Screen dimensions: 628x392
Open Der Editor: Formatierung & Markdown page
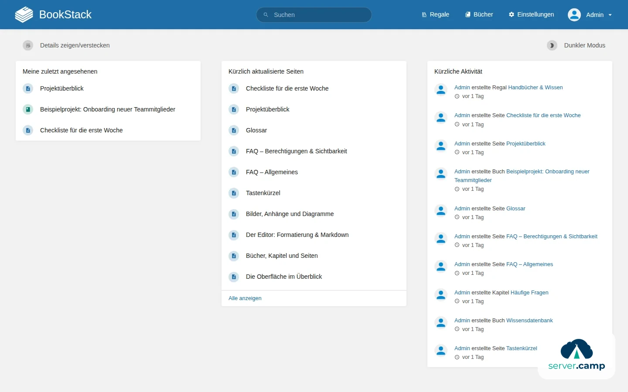pyautogui.click(x=297, y=235)
